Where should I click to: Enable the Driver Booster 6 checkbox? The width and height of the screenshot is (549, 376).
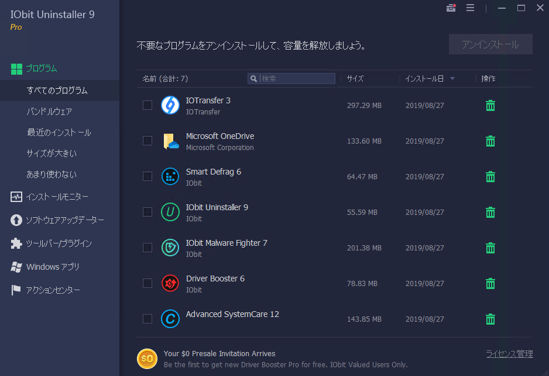pos(147,283)
